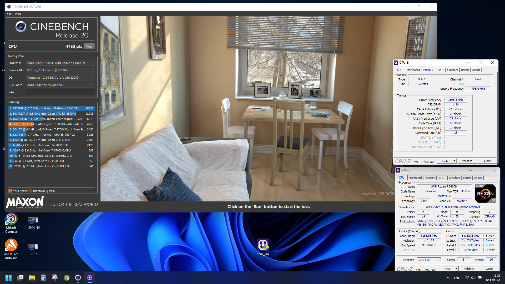The image size is (505, 284).
Task: Open Google Chrome from the taskbar
Action: coord(67,278)
